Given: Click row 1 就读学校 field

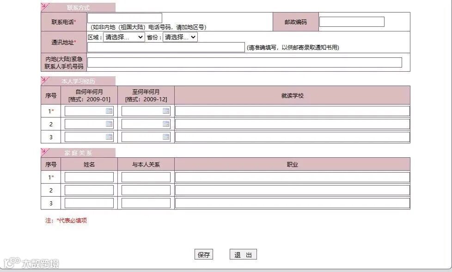Looking at the screenshot, I should pos(292,111).
